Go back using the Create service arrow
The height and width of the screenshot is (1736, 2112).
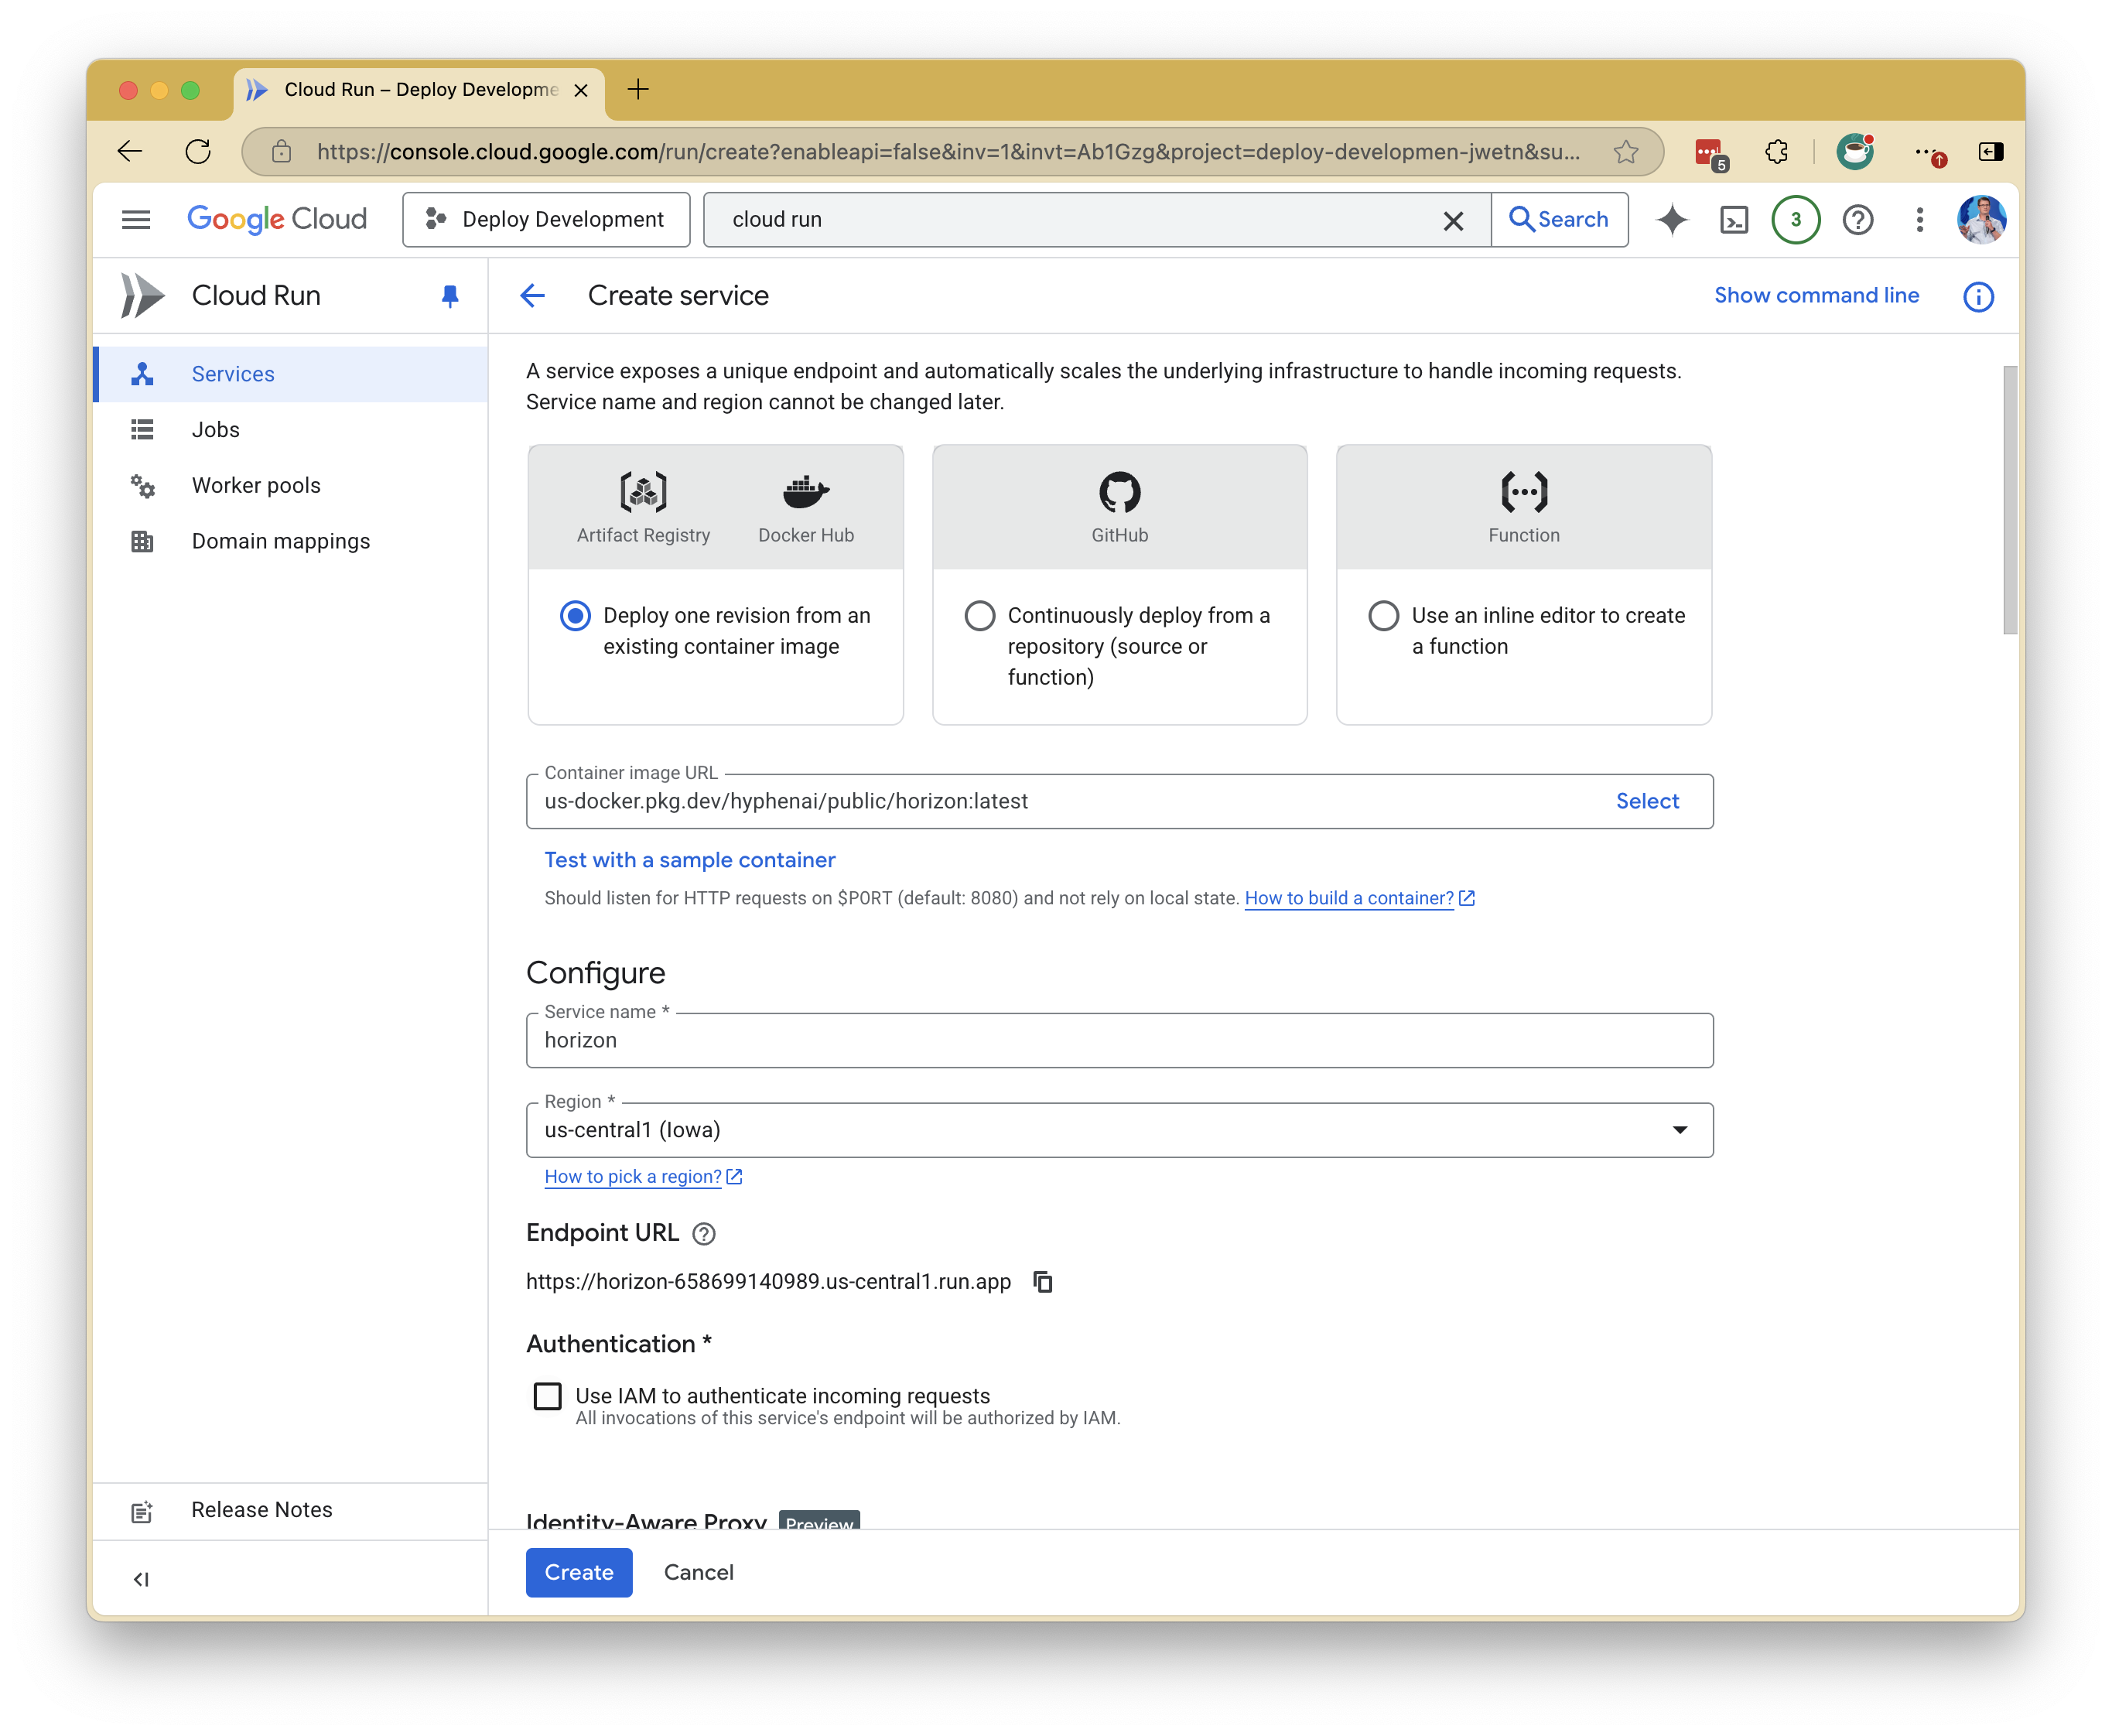click(533, 295)
